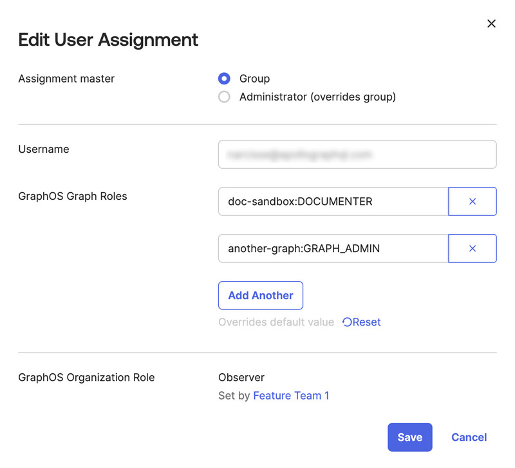The height and width of the screenshot is (468, 515).
Task: Cancel editing the user assignment
Action: click(469, 438)
